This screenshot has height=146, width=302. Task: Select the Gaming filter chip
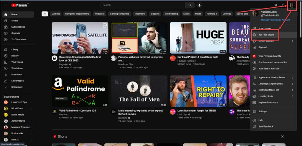pos(56,14)
